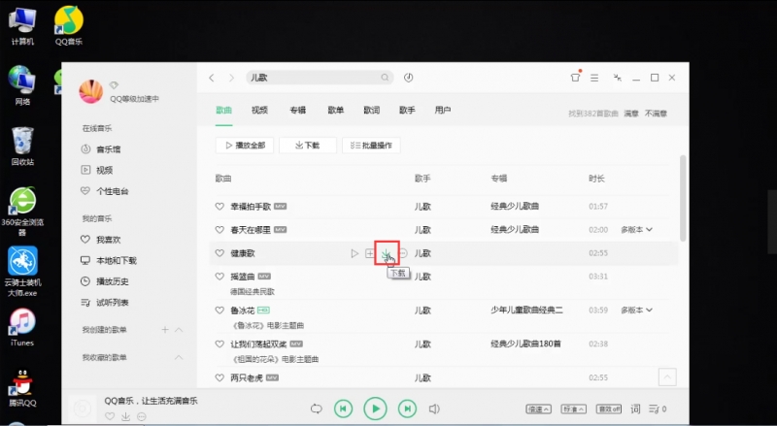777x426 pixels.
Task: Skip to next track
Action: (x=408, y=409)
